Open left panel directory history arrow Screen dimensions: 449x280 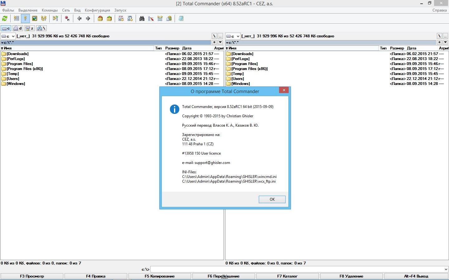click(x=220, y=42)
